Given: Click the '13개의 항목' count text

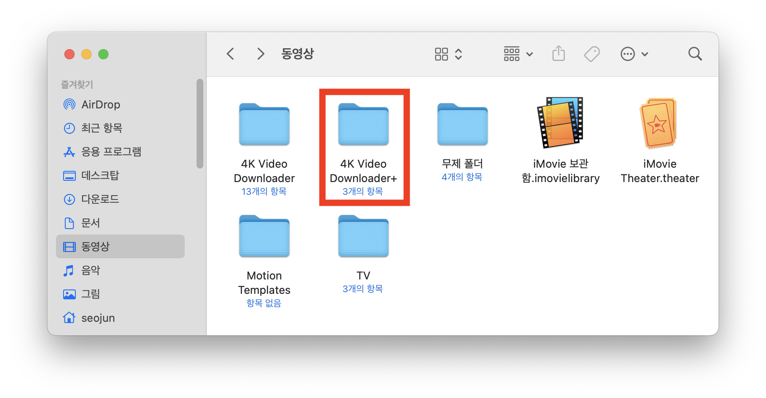Looking at the screenshot, I should coord(264,191).
